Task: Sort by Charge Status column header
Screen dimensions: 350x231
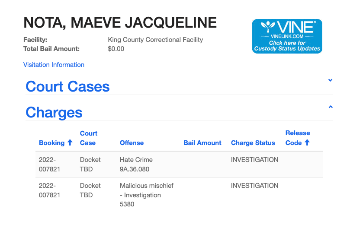Action: (253, 143)
